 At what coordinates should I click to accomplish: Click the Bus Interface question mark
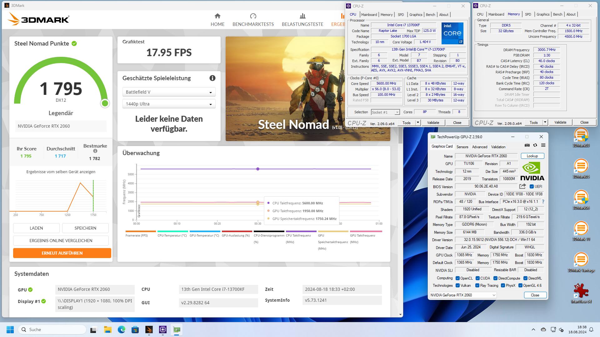click(x=543, y=202)
